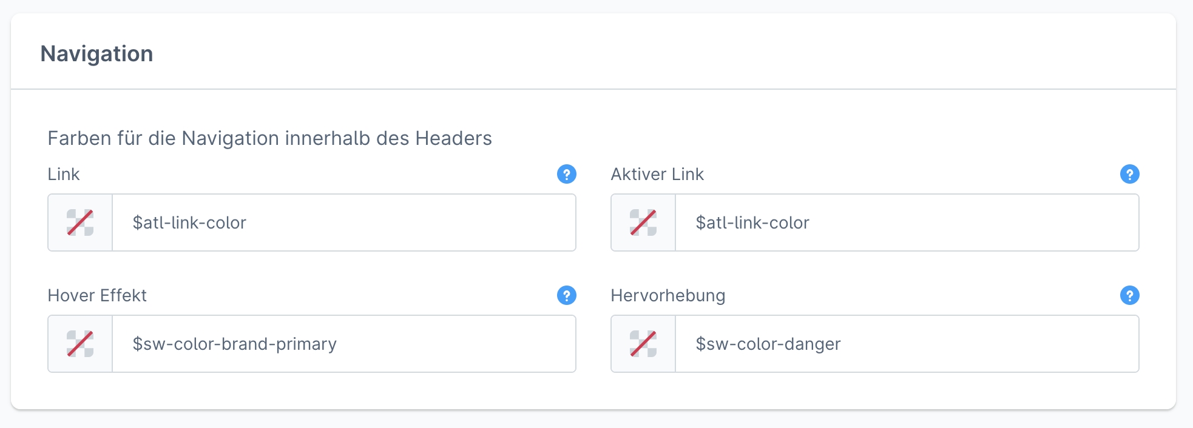
Task: Click the divider line below Navigation title
Action: 593,89
